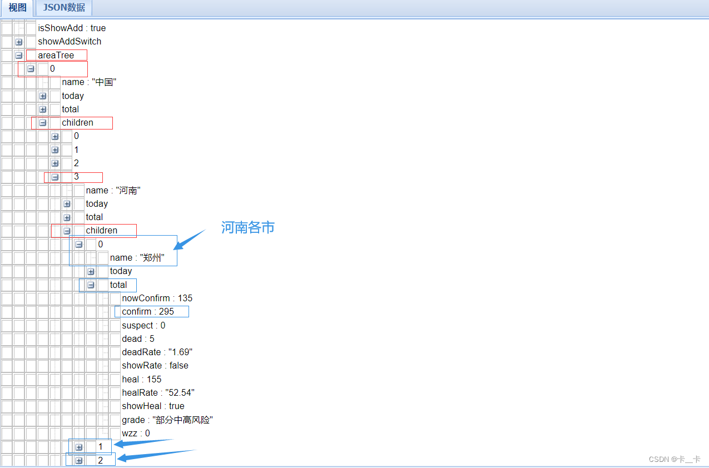Expand the showAddSwitch node
The height and width of the screenshot is (468, 709).
point(18,42)
